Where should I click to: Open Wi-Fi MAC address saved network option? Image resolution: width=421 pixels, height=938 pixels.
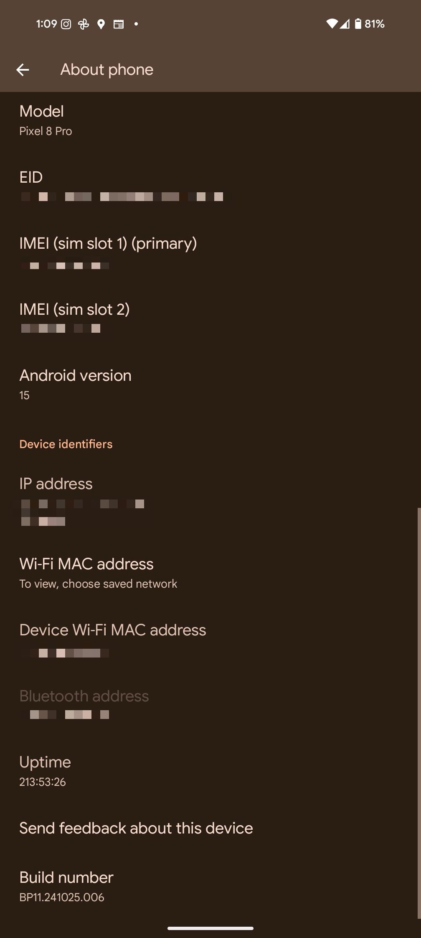(x=210, y=573)
